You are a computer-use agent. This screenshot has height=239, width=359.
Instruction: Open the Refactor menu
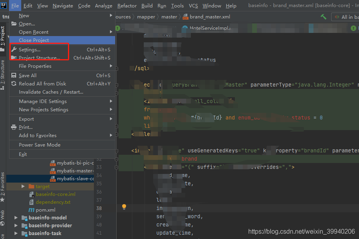pos(127,6)
